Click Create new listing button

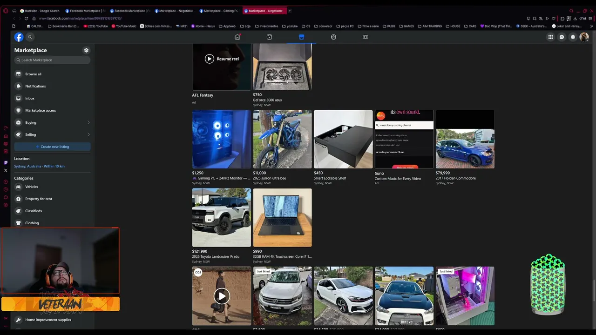pyautogui.click(x=52, y=147)
